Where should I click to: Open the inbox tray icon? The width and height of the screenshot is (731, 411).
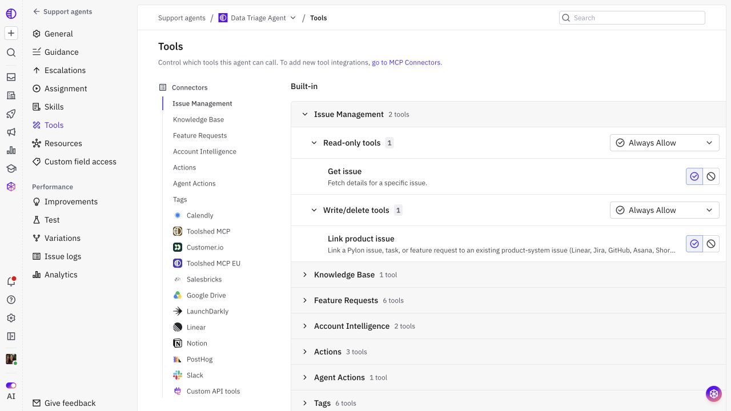(x=11, y=77)
